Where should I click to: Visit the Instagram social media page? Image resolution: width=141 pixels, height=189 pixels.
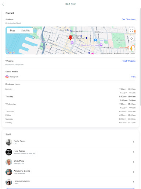133,77
